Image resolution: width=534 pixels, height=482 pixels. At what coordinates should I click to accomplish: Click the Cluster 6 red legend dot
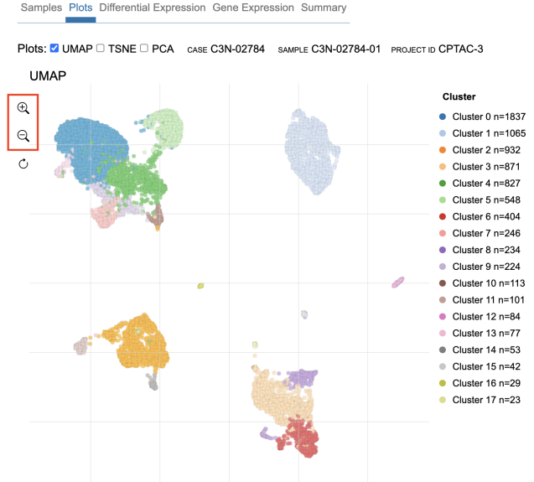click(442, 216)
